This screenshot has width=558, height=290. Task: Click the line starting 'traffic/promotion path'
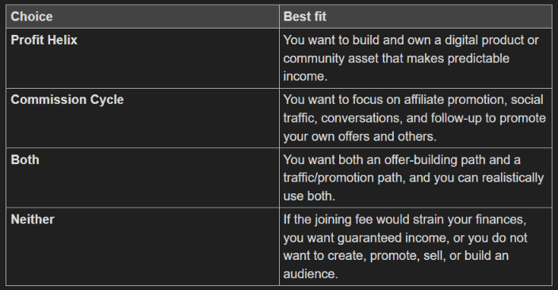point(414,178)
